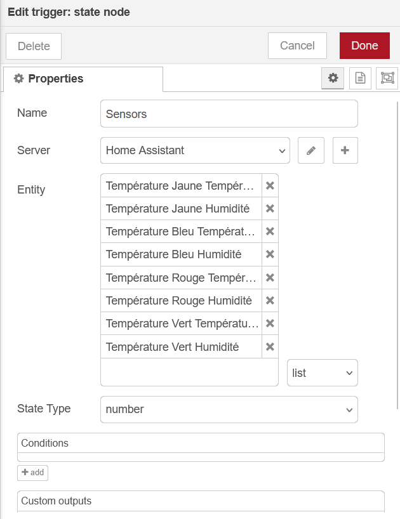Remove Température Rouge Humidité entity
400x519 pixels.
coord(270,301)
